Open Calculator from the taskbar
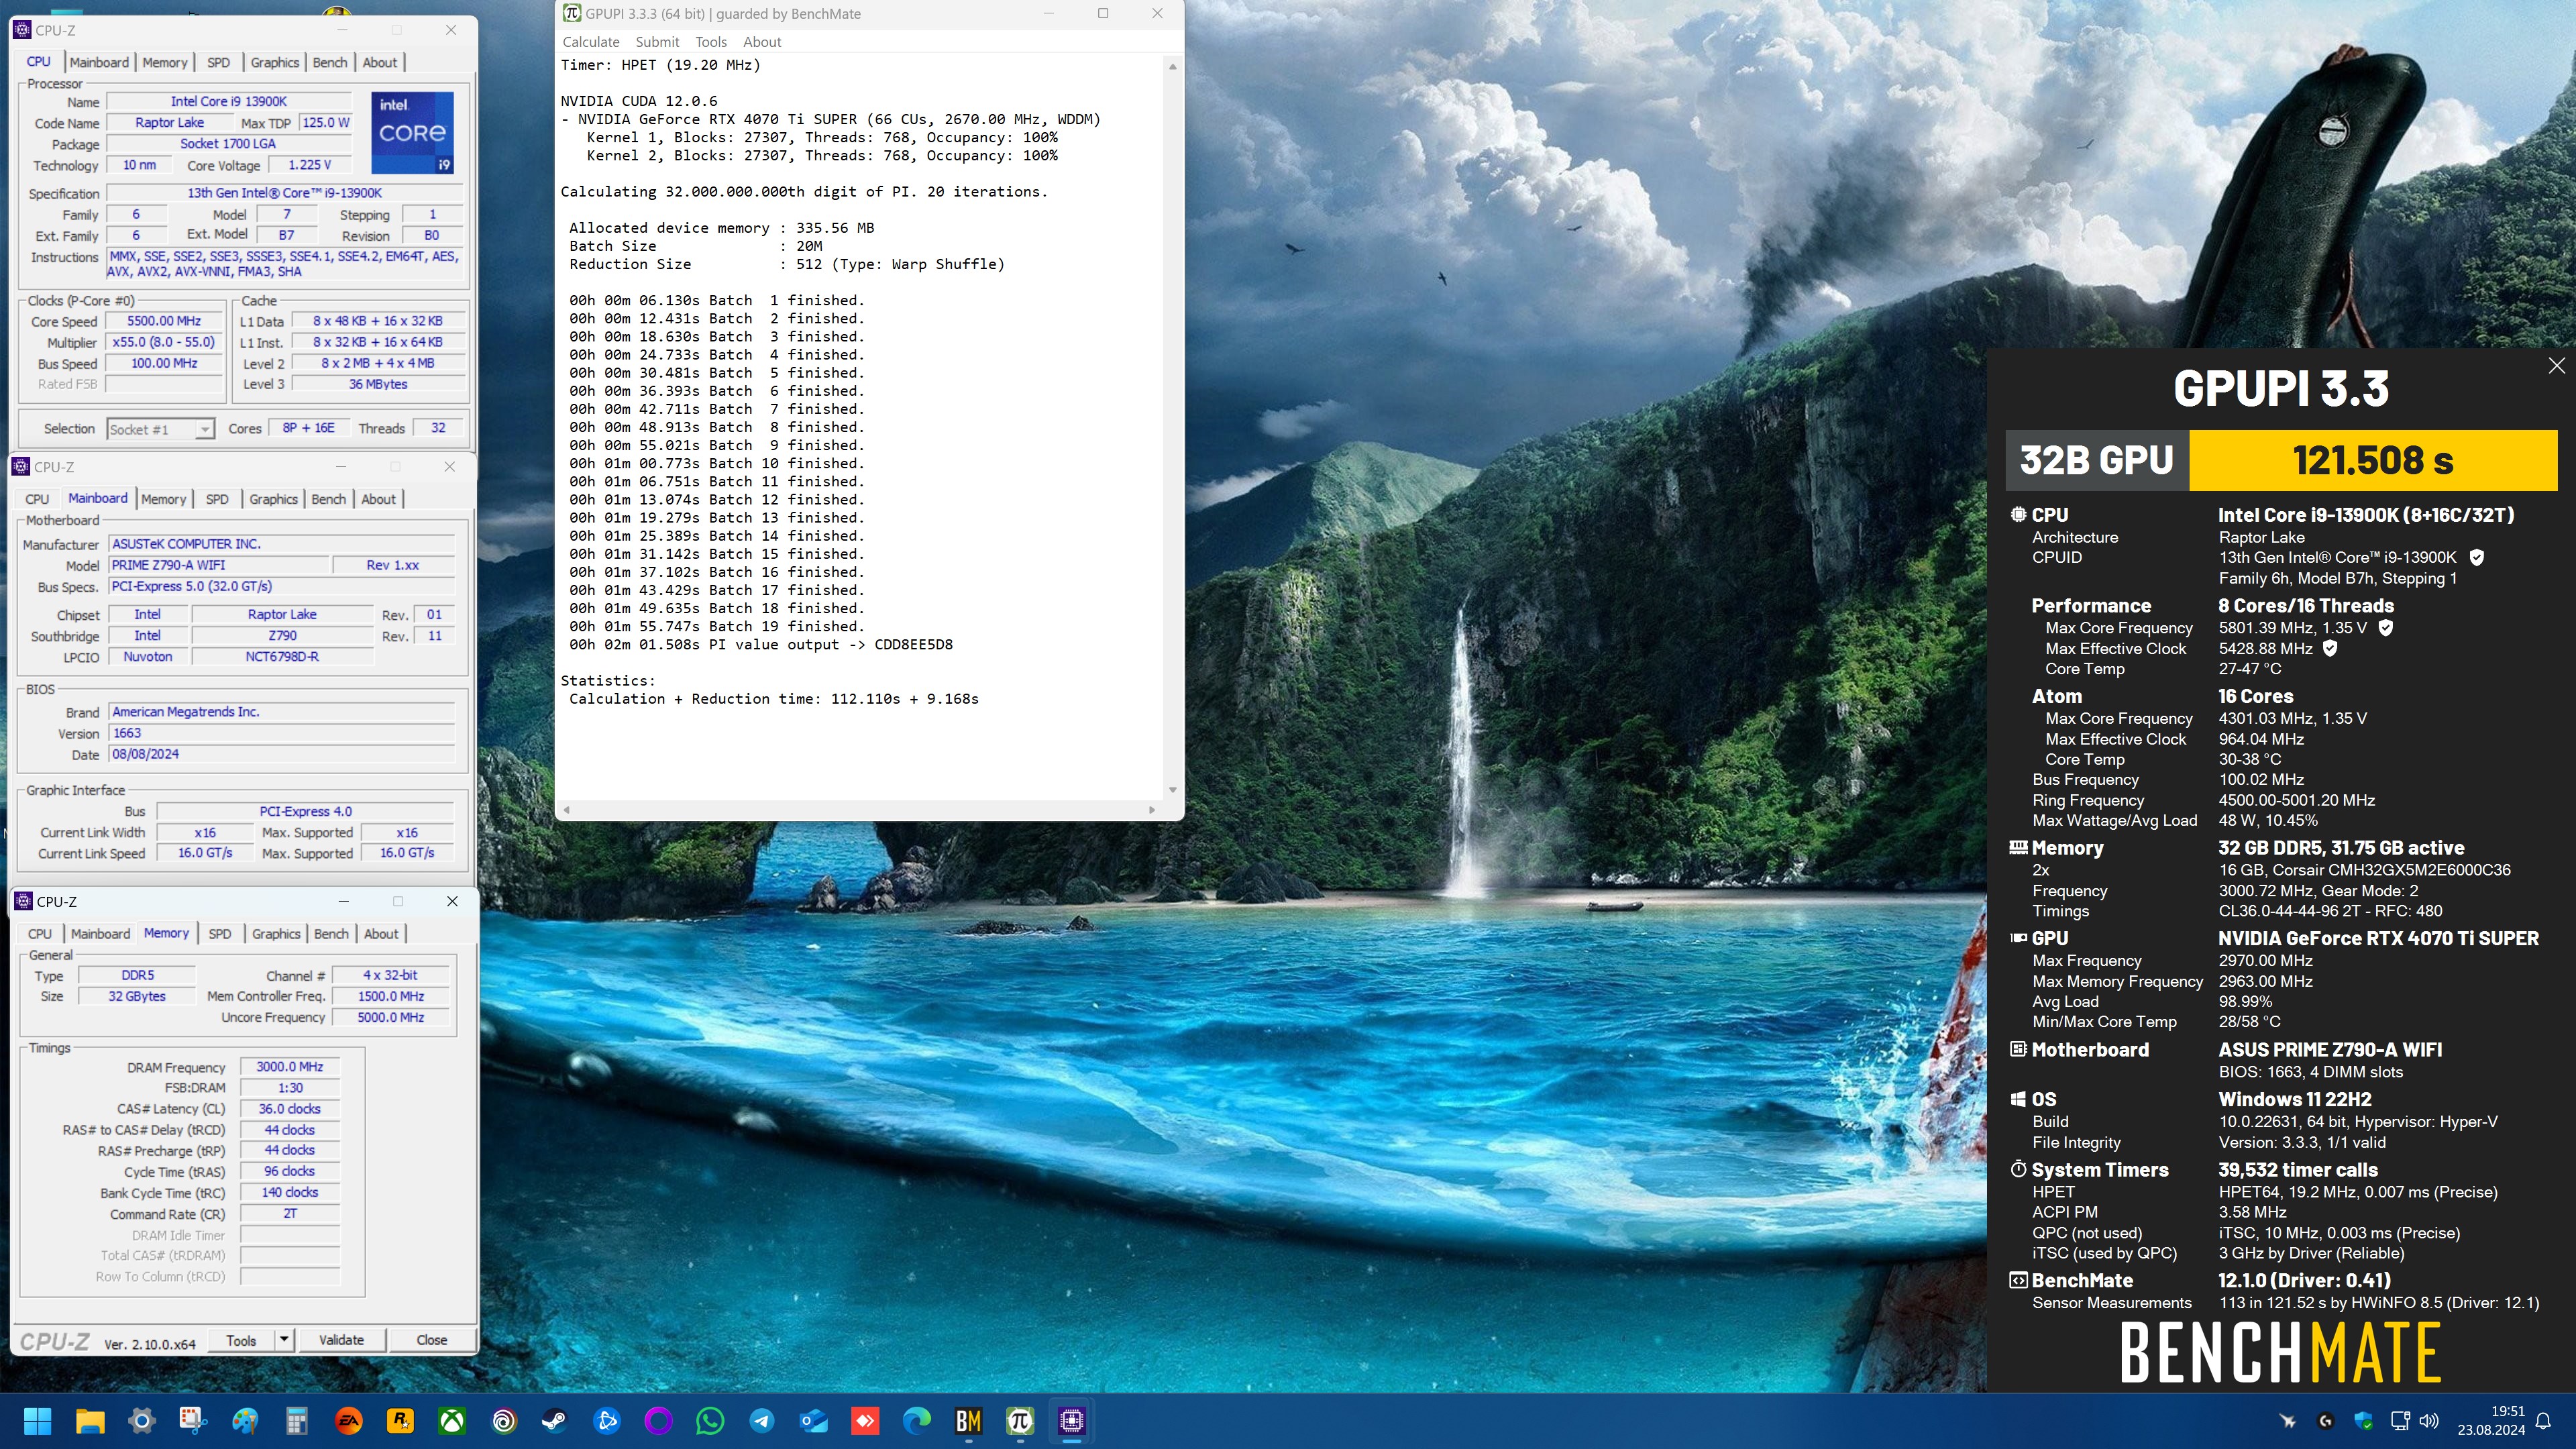The image size is (2576, 1449). 296,1421
